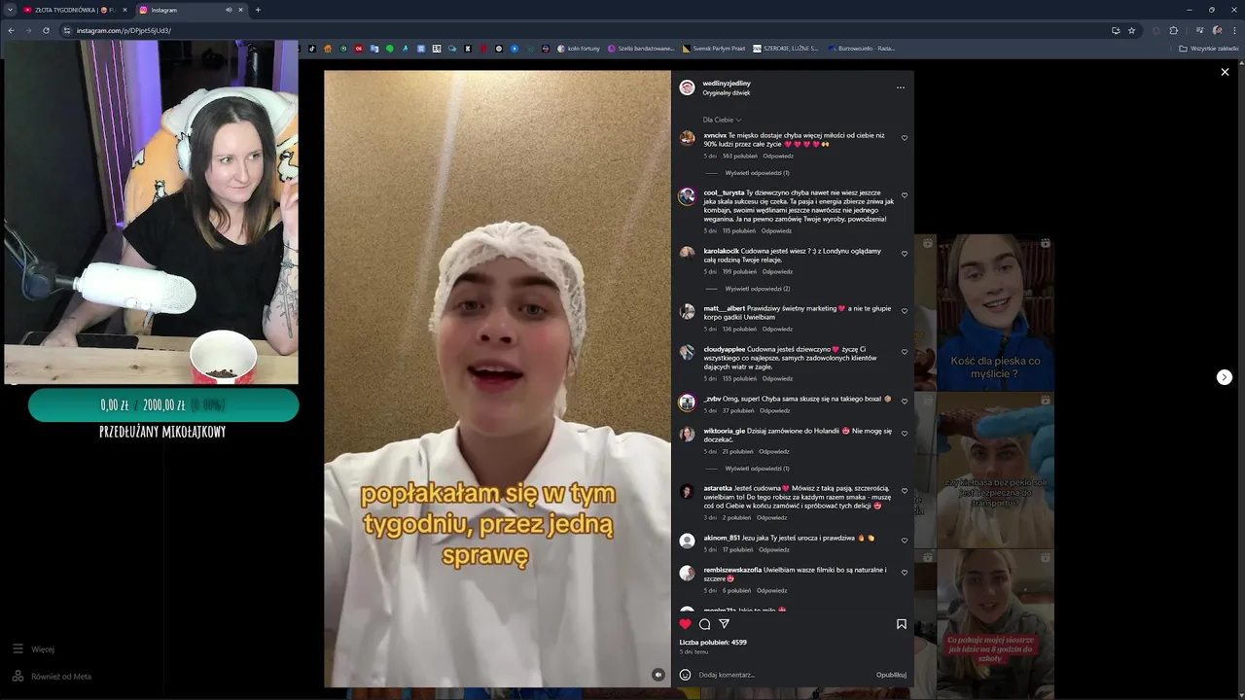
Task: Open wedlinyzjedliny's profile avatar in the header
Action: pyautogui.click(x=687, y=87)
